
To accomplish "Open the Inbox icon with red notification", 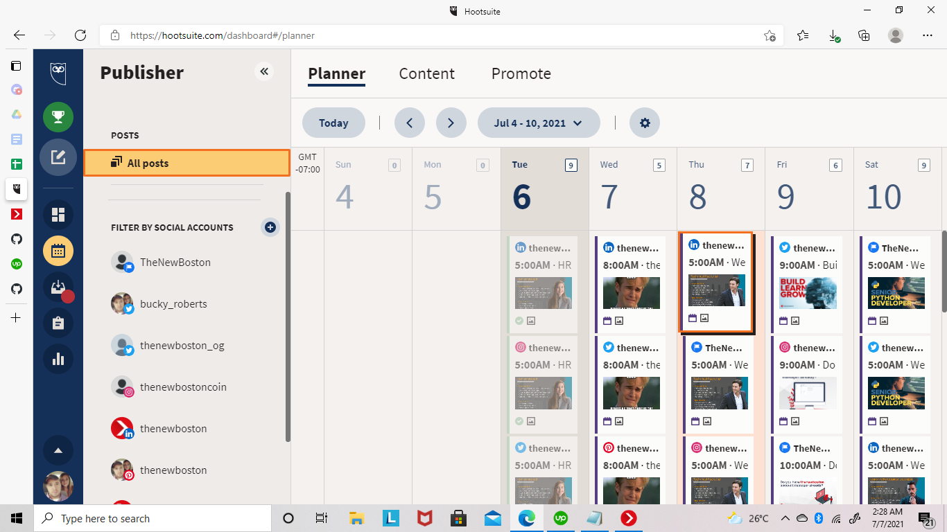I will click(58, 287).
